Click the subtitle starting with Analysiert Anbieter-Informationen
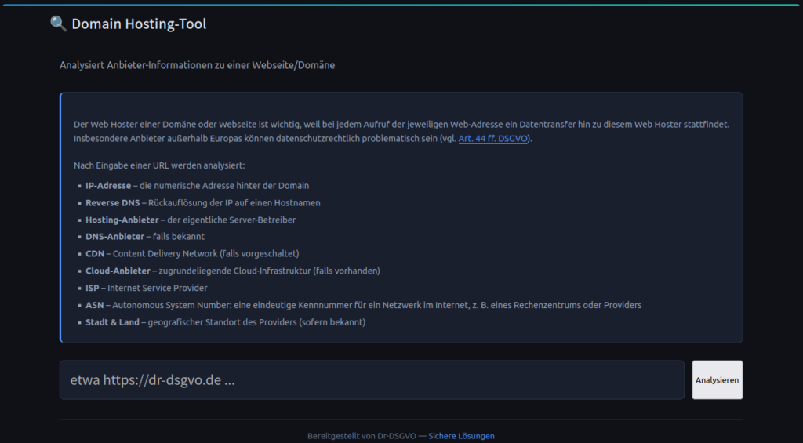This screenshot has height=443, width=803. (x=197, y=65)
